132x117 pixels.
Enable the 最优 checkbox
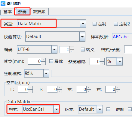[x=51, y=61]
